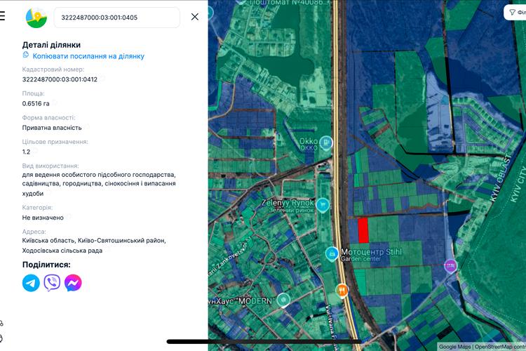Click the Мотоцентр Stihl shop marker
This screenshot has height=351, width=526.
click(x=332, y=254)
